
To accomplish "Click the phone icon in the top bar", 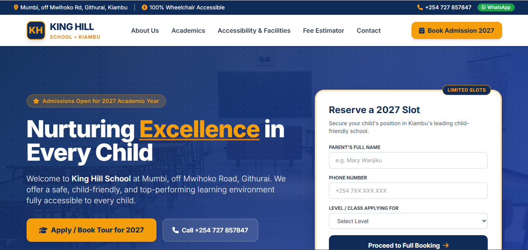I will click(420, 7).
